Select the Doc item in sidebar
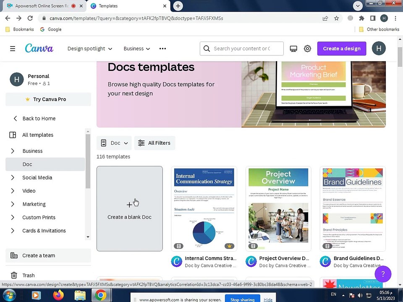The width and height of the screenshot is (403, 302). click(45, 164)
